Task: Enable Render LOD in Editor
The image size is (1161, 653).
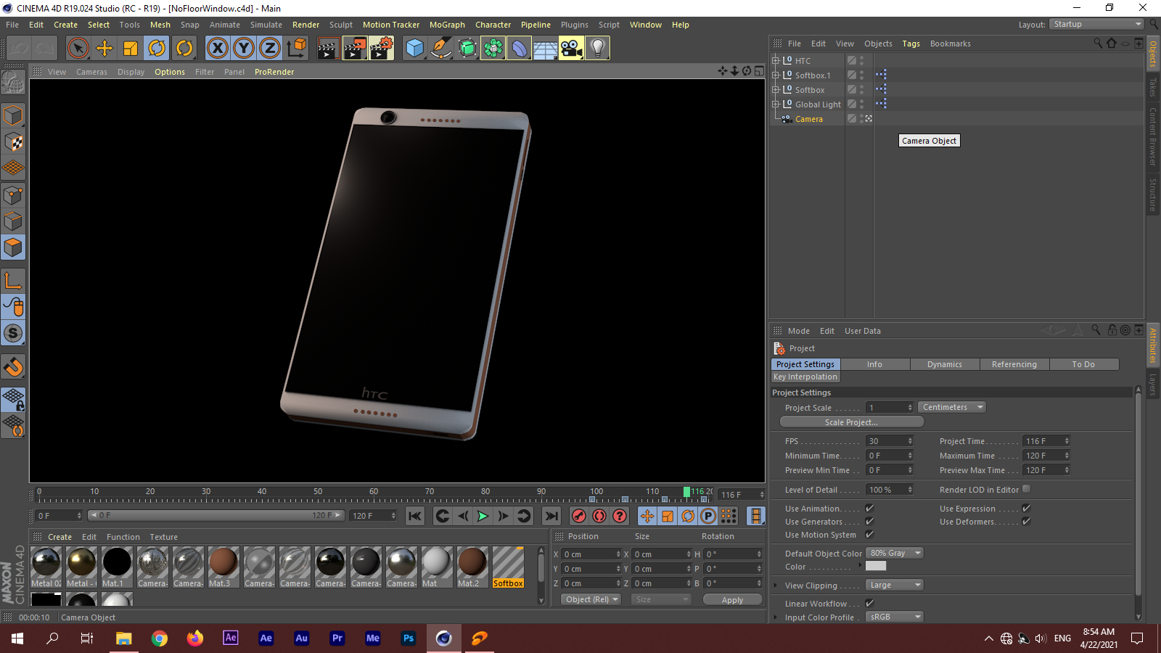Action: coord(1026,490)
